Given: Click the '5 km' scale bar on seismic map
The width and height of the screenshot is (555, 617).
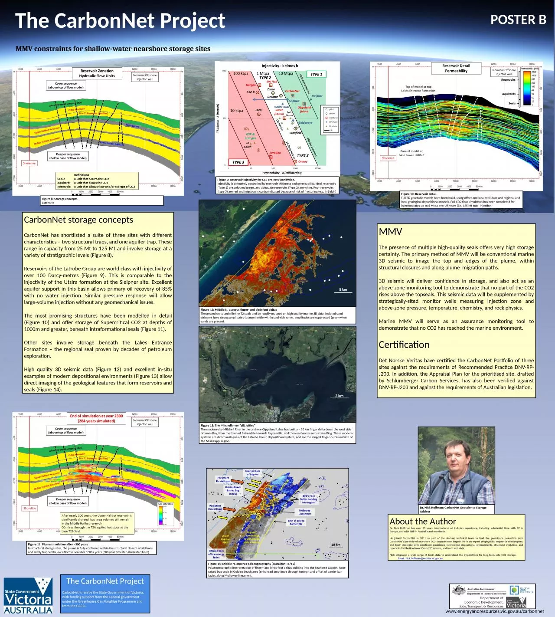Looking at the screenshot, I should [x=343, y=290].
